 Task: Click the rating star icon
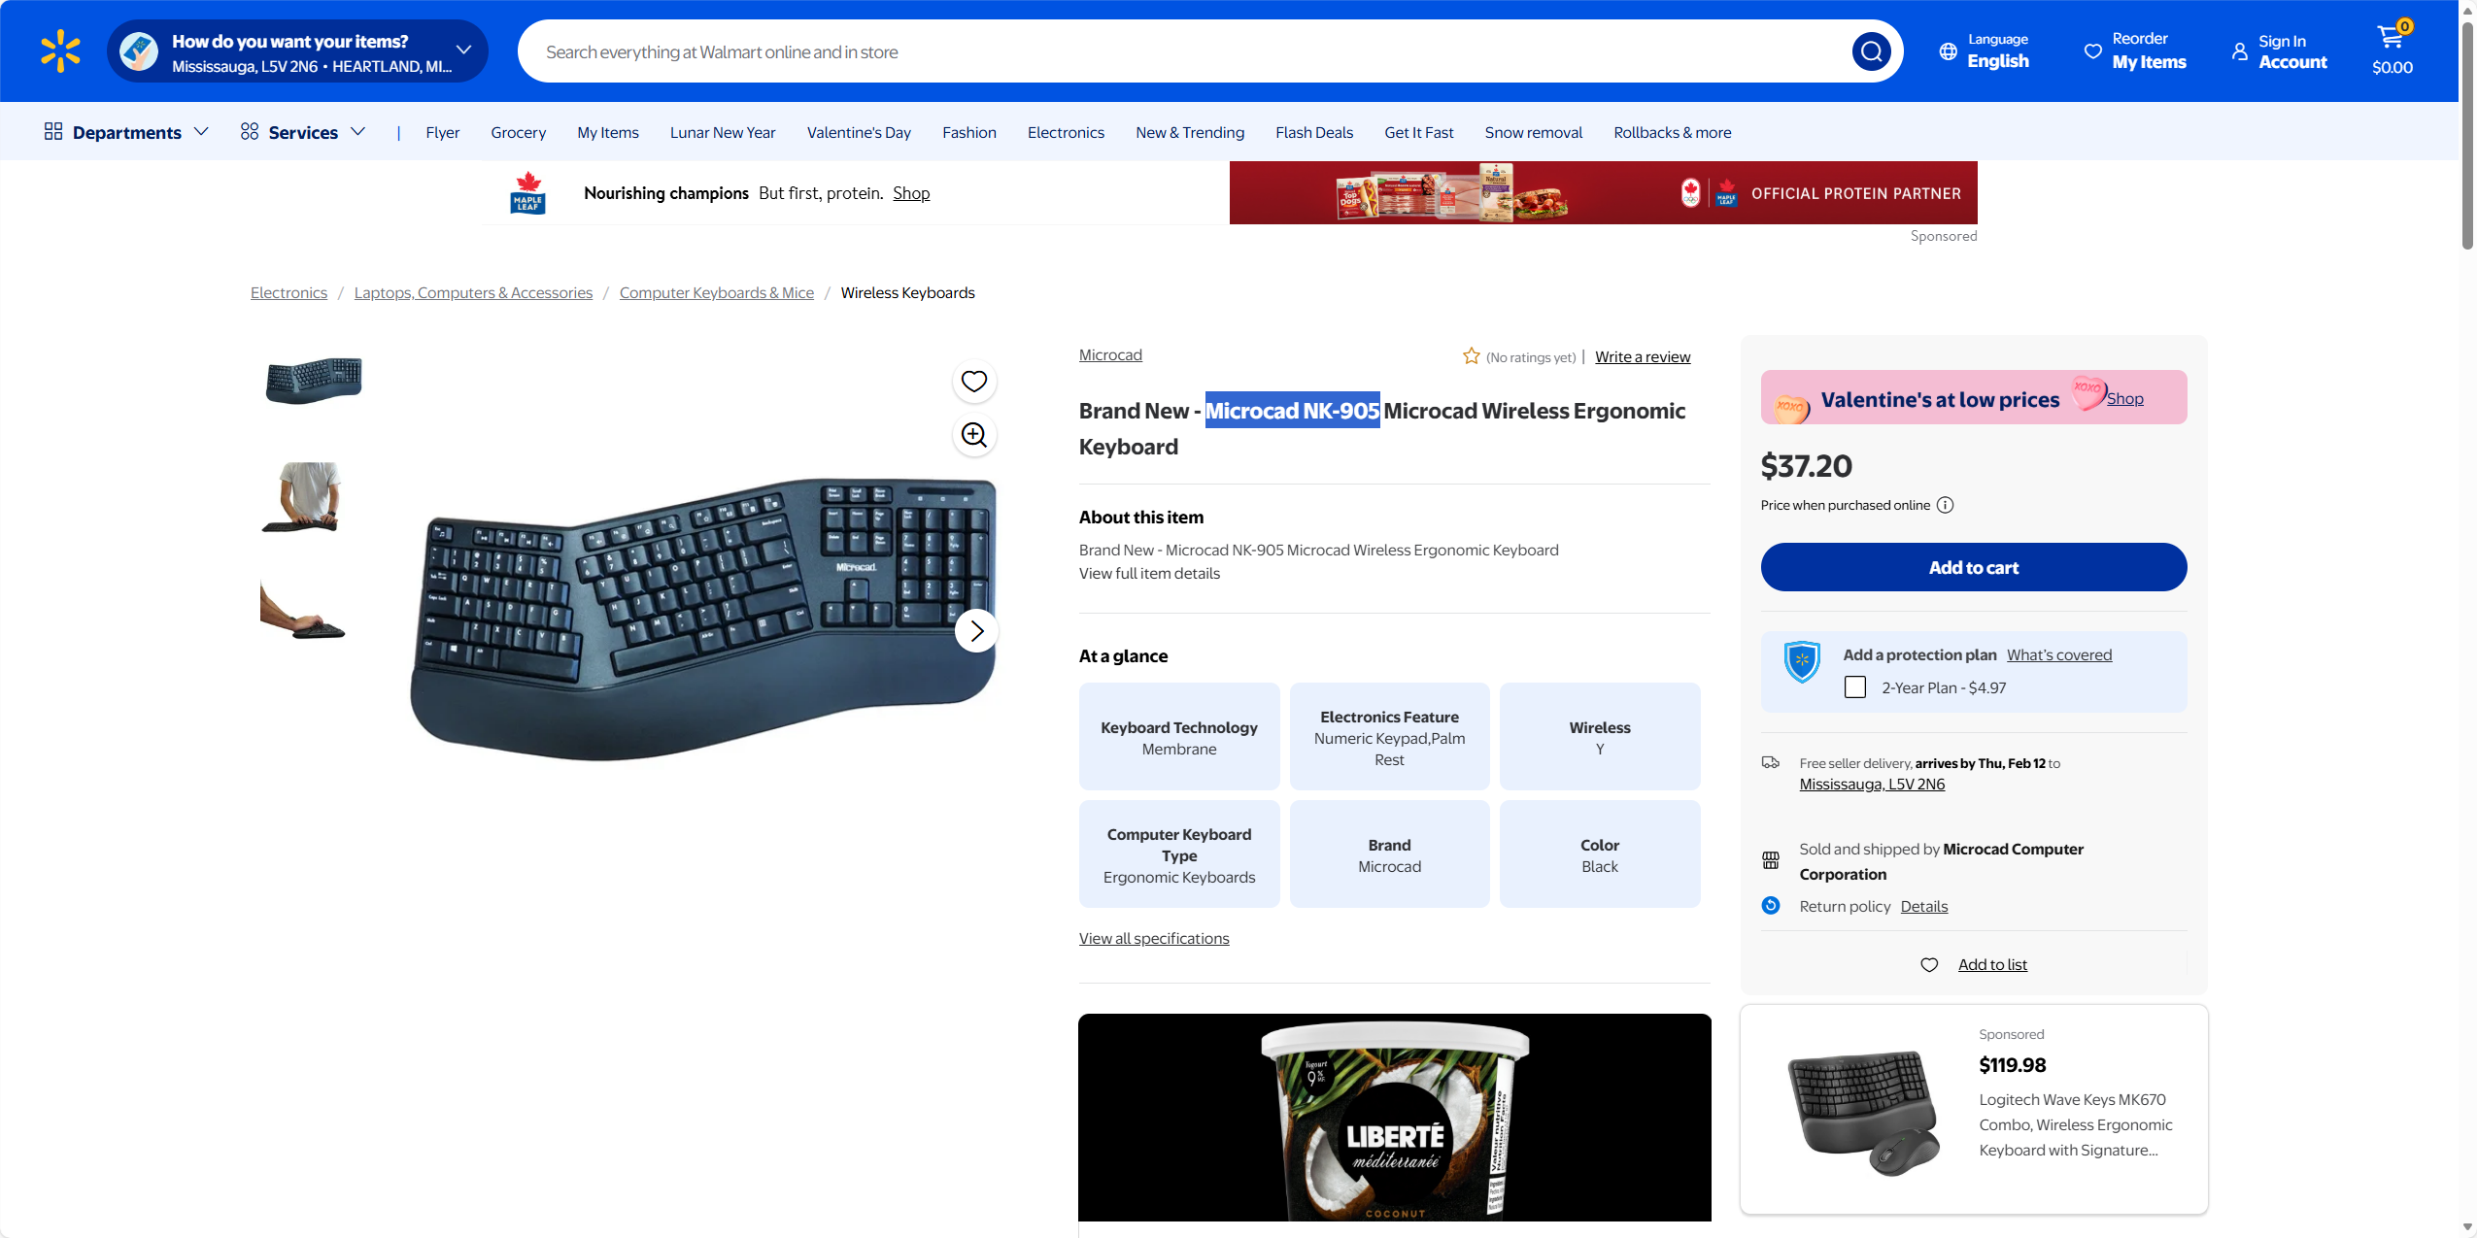(x=1471, y=356)
